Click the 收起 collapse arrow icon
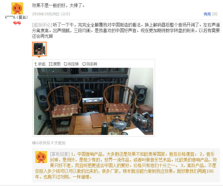 (x=36, y=64)
